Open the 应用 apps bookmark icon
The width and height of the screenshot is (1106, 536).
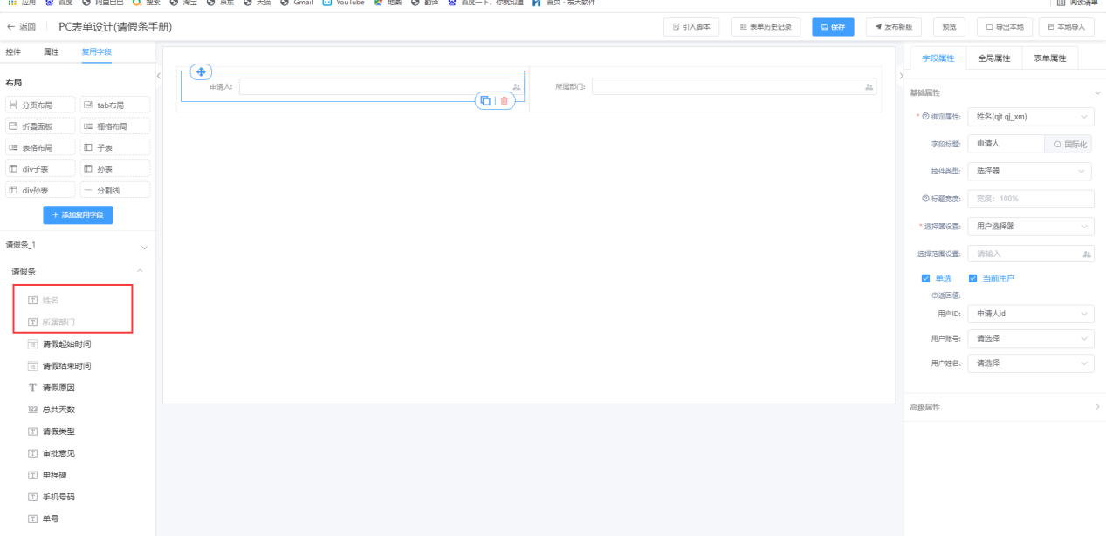pyautogui.click(x=24, y=3)
